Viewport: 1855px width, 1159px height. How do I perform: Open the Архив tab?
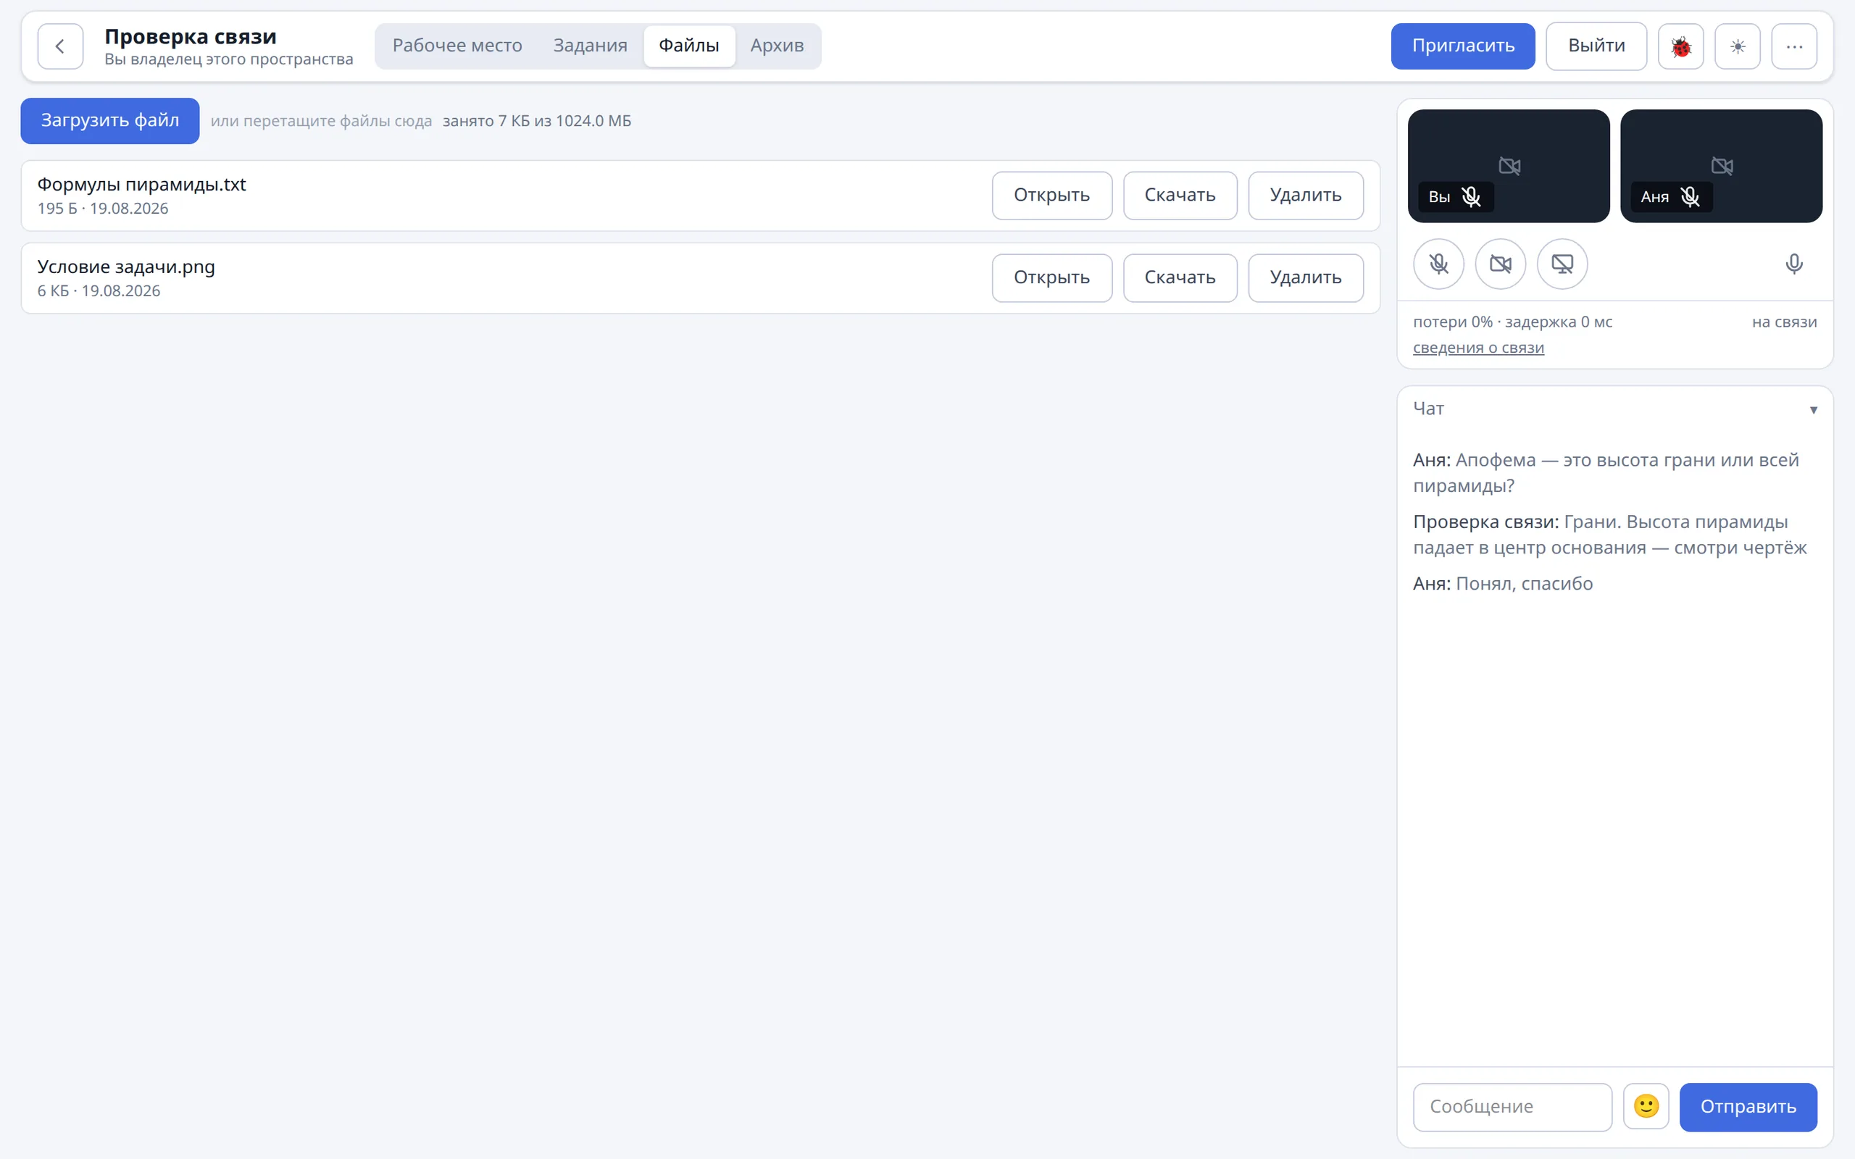tap(777, 46)
